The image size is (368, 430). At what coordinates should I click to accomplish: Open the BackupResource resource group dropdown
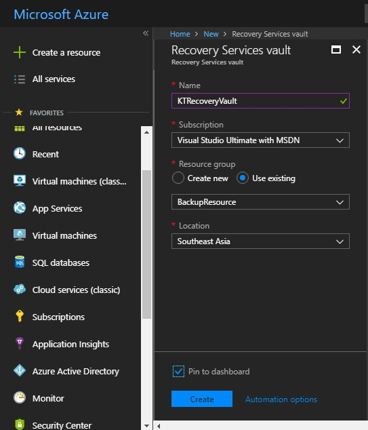click(260, 202)
